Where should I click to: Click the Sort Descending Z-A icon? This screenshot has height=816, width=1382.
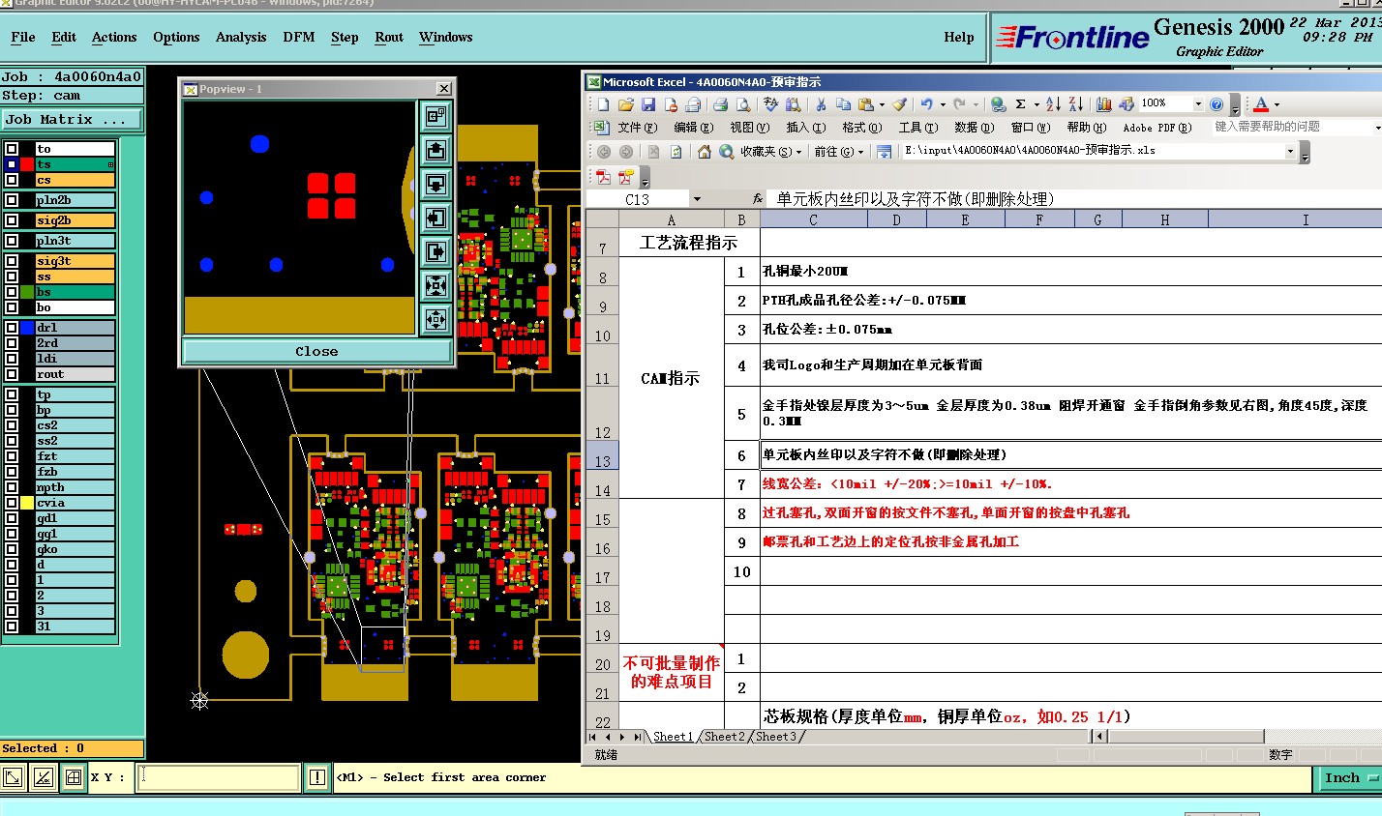[x=1075, y=104]
